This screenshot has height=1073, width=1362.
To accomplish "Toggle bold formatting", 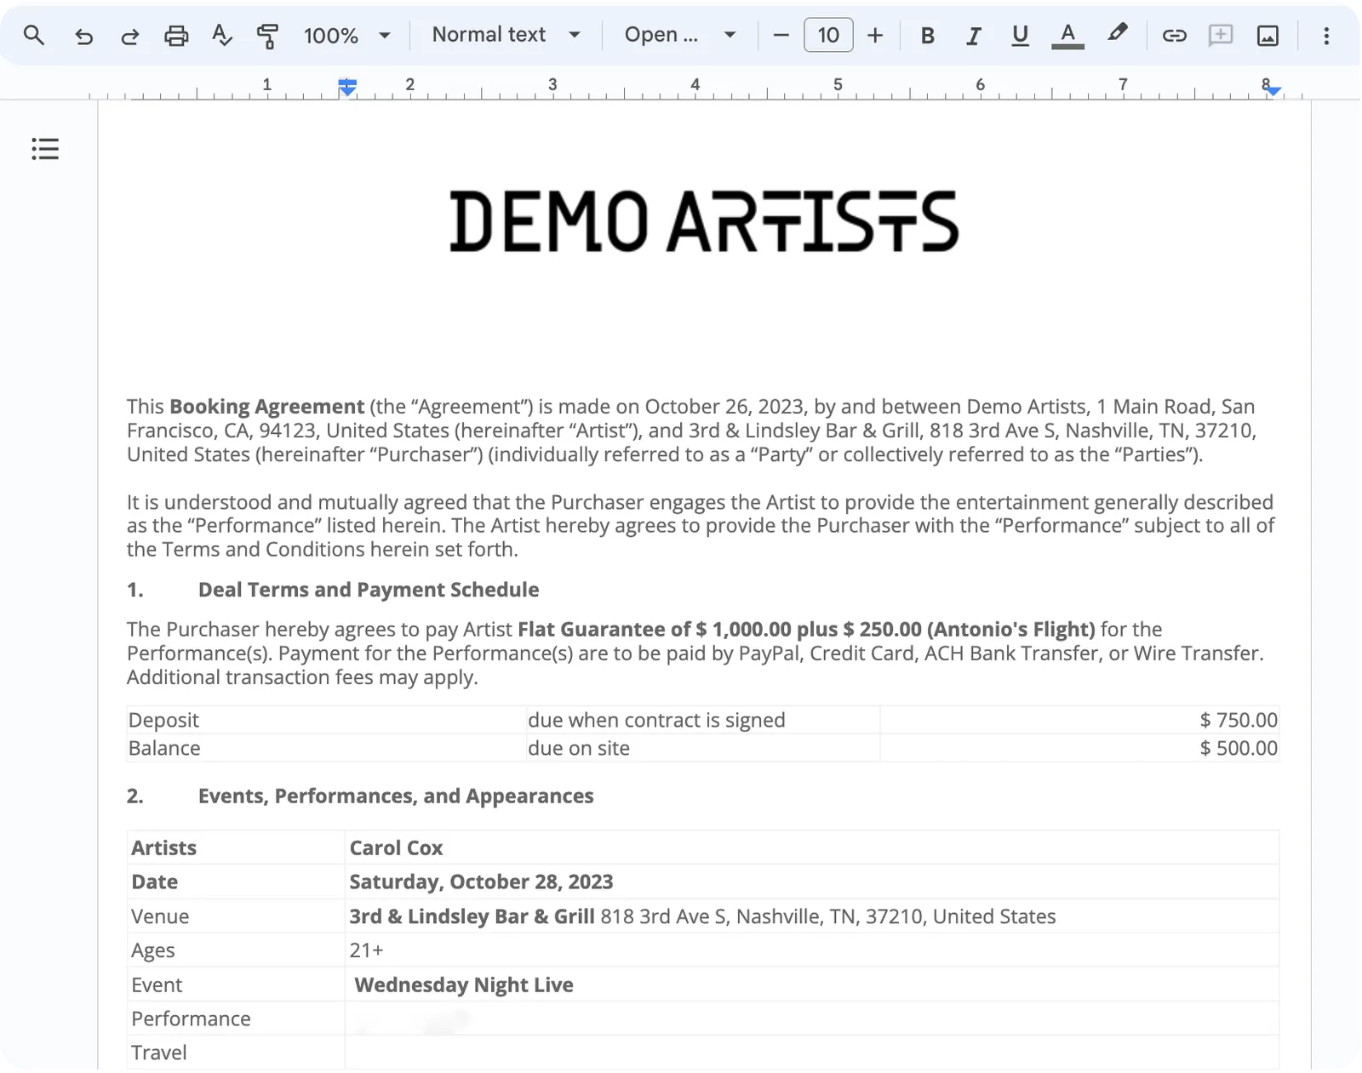I will point(928,36).
